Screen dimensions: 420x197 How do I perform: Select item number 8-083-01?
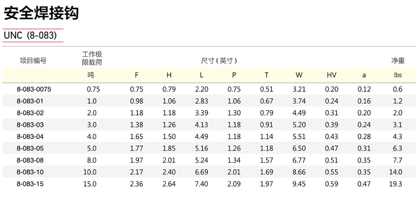pos(30,101)
